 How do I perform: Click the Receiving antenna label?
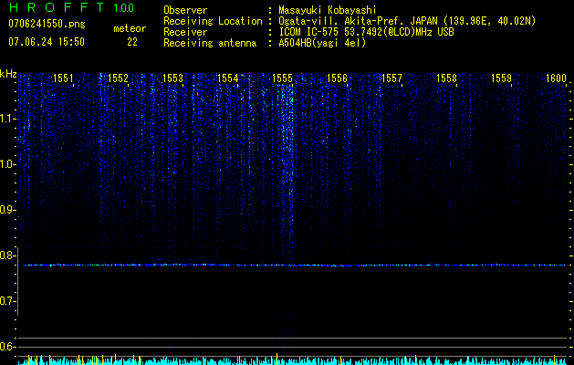click(x=210, y=43)
